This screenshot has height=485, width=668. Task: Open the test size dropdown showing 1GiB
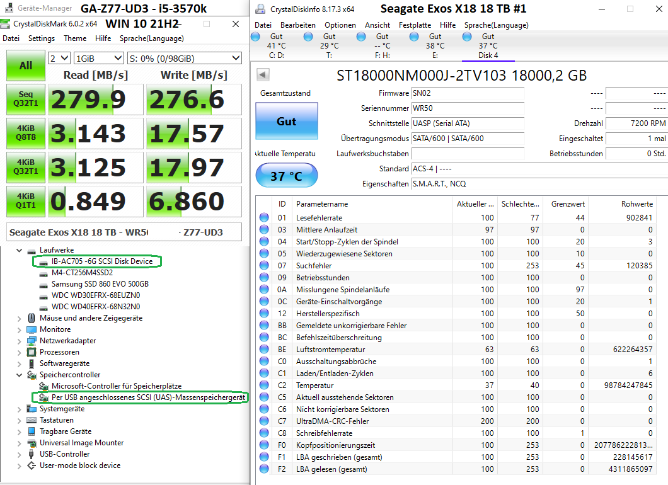click(x=99, y=59)
